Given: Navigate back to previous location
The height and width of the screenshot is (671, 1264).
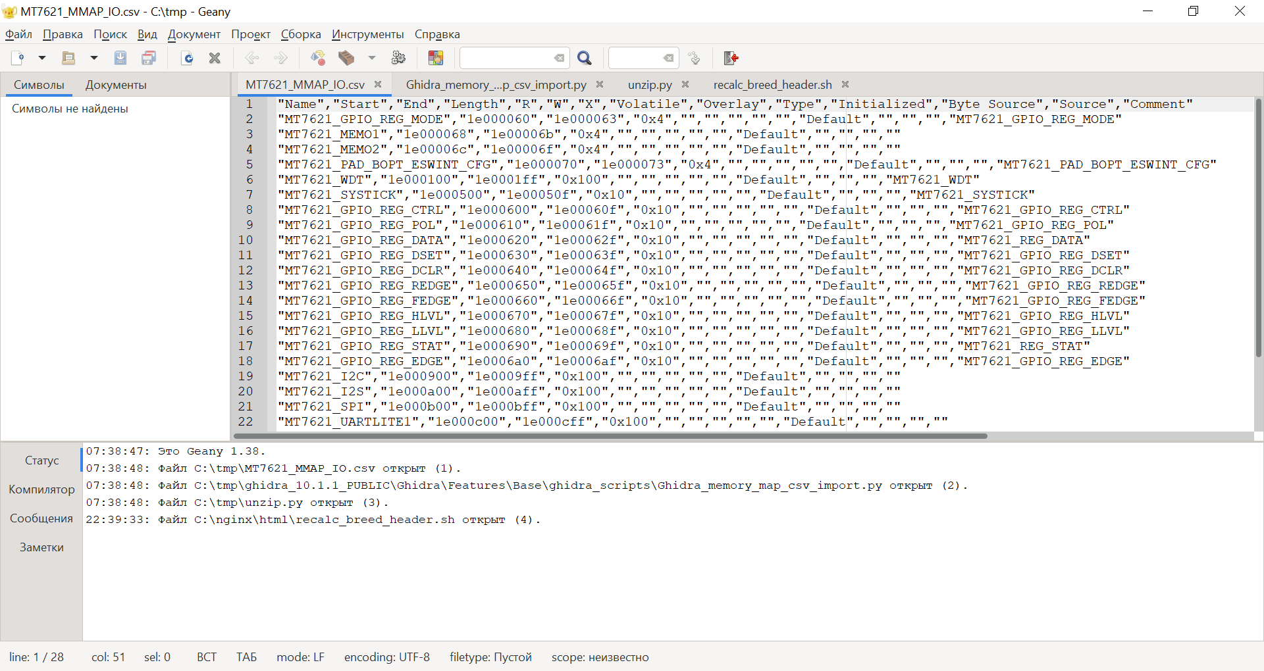Looking at the screenshot, I should point(252,58).
